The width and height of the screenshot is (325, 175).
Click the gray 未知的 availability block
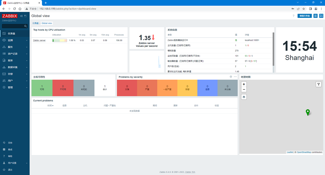click(x=84, y=88)
